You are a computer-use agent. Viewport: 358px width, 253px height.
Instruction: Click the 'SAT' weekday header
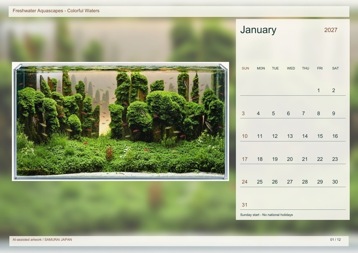[x=335, y=68]
